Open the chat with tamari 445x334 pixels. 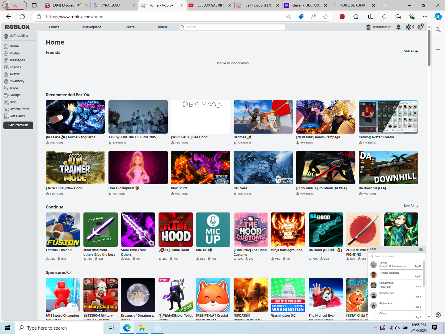(x=396, y=265)
